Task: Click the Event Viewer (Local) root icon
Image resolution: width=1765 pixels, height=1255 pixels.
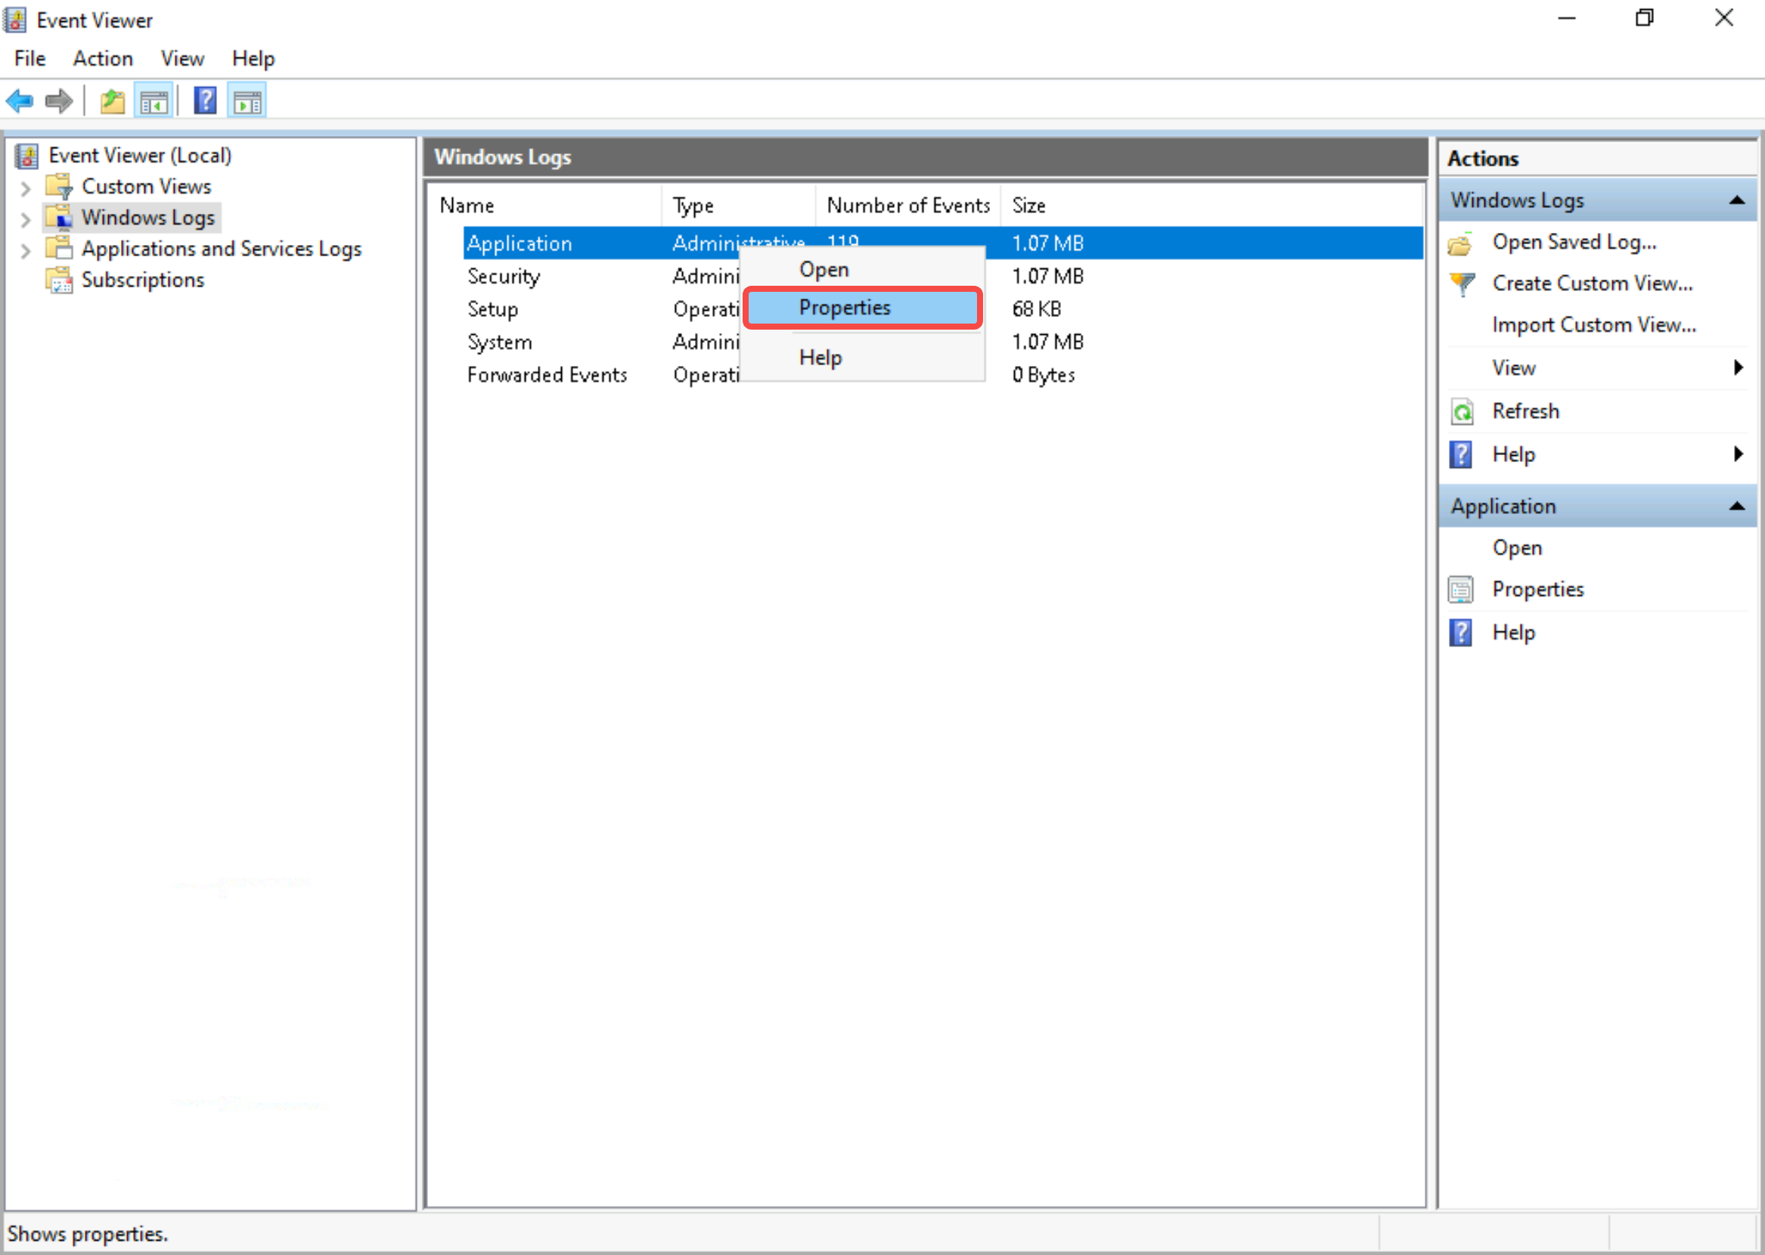Action: tap(27, 155)
